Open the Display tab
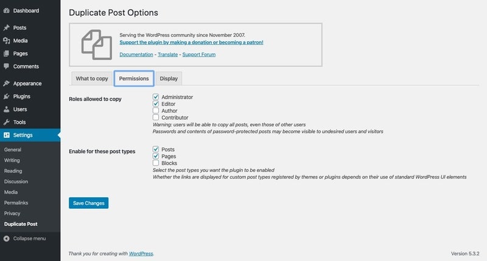487x261 pixels. (x=169, y=79)
